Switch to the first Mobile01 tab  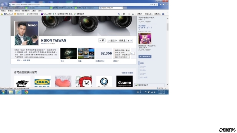pos(37,8)
